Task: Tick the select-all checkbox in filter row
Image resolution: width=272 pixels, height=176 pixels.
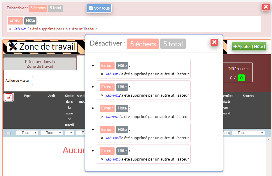Action: click(9, 133)
